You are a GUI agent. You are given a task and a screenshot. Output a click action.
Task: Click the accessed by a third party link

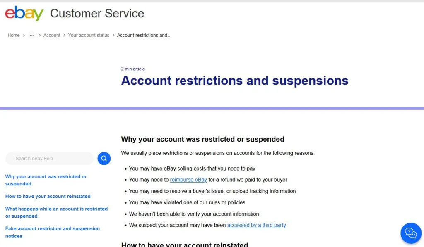pos(256,225)
